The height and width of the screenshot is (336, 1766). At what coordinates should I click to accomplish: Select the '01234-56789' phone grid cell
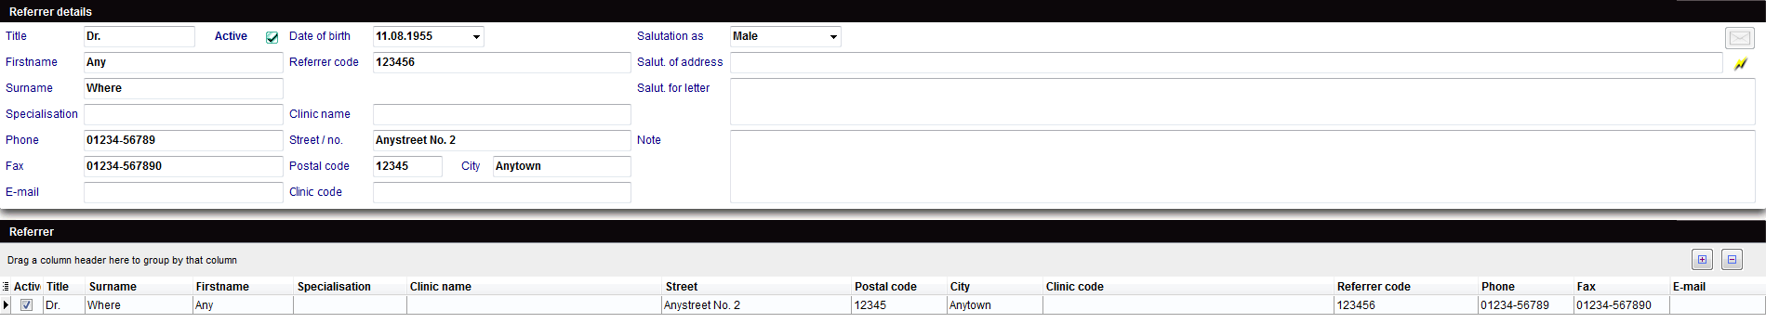(1526, 305)
